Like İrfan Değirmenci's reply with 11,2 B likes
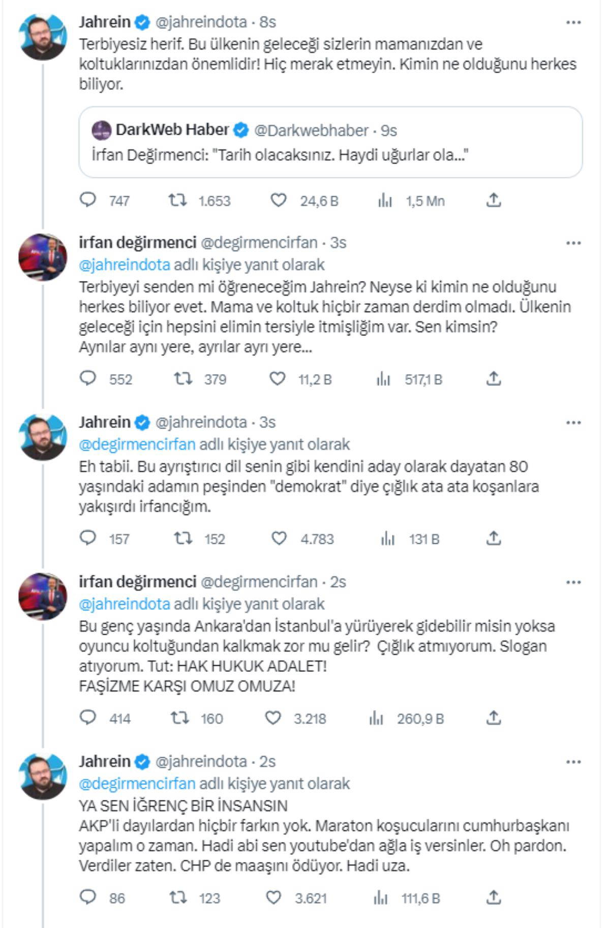Image resolution: width=610 pixels, height=928 pixels. click(x=278, y=379)
